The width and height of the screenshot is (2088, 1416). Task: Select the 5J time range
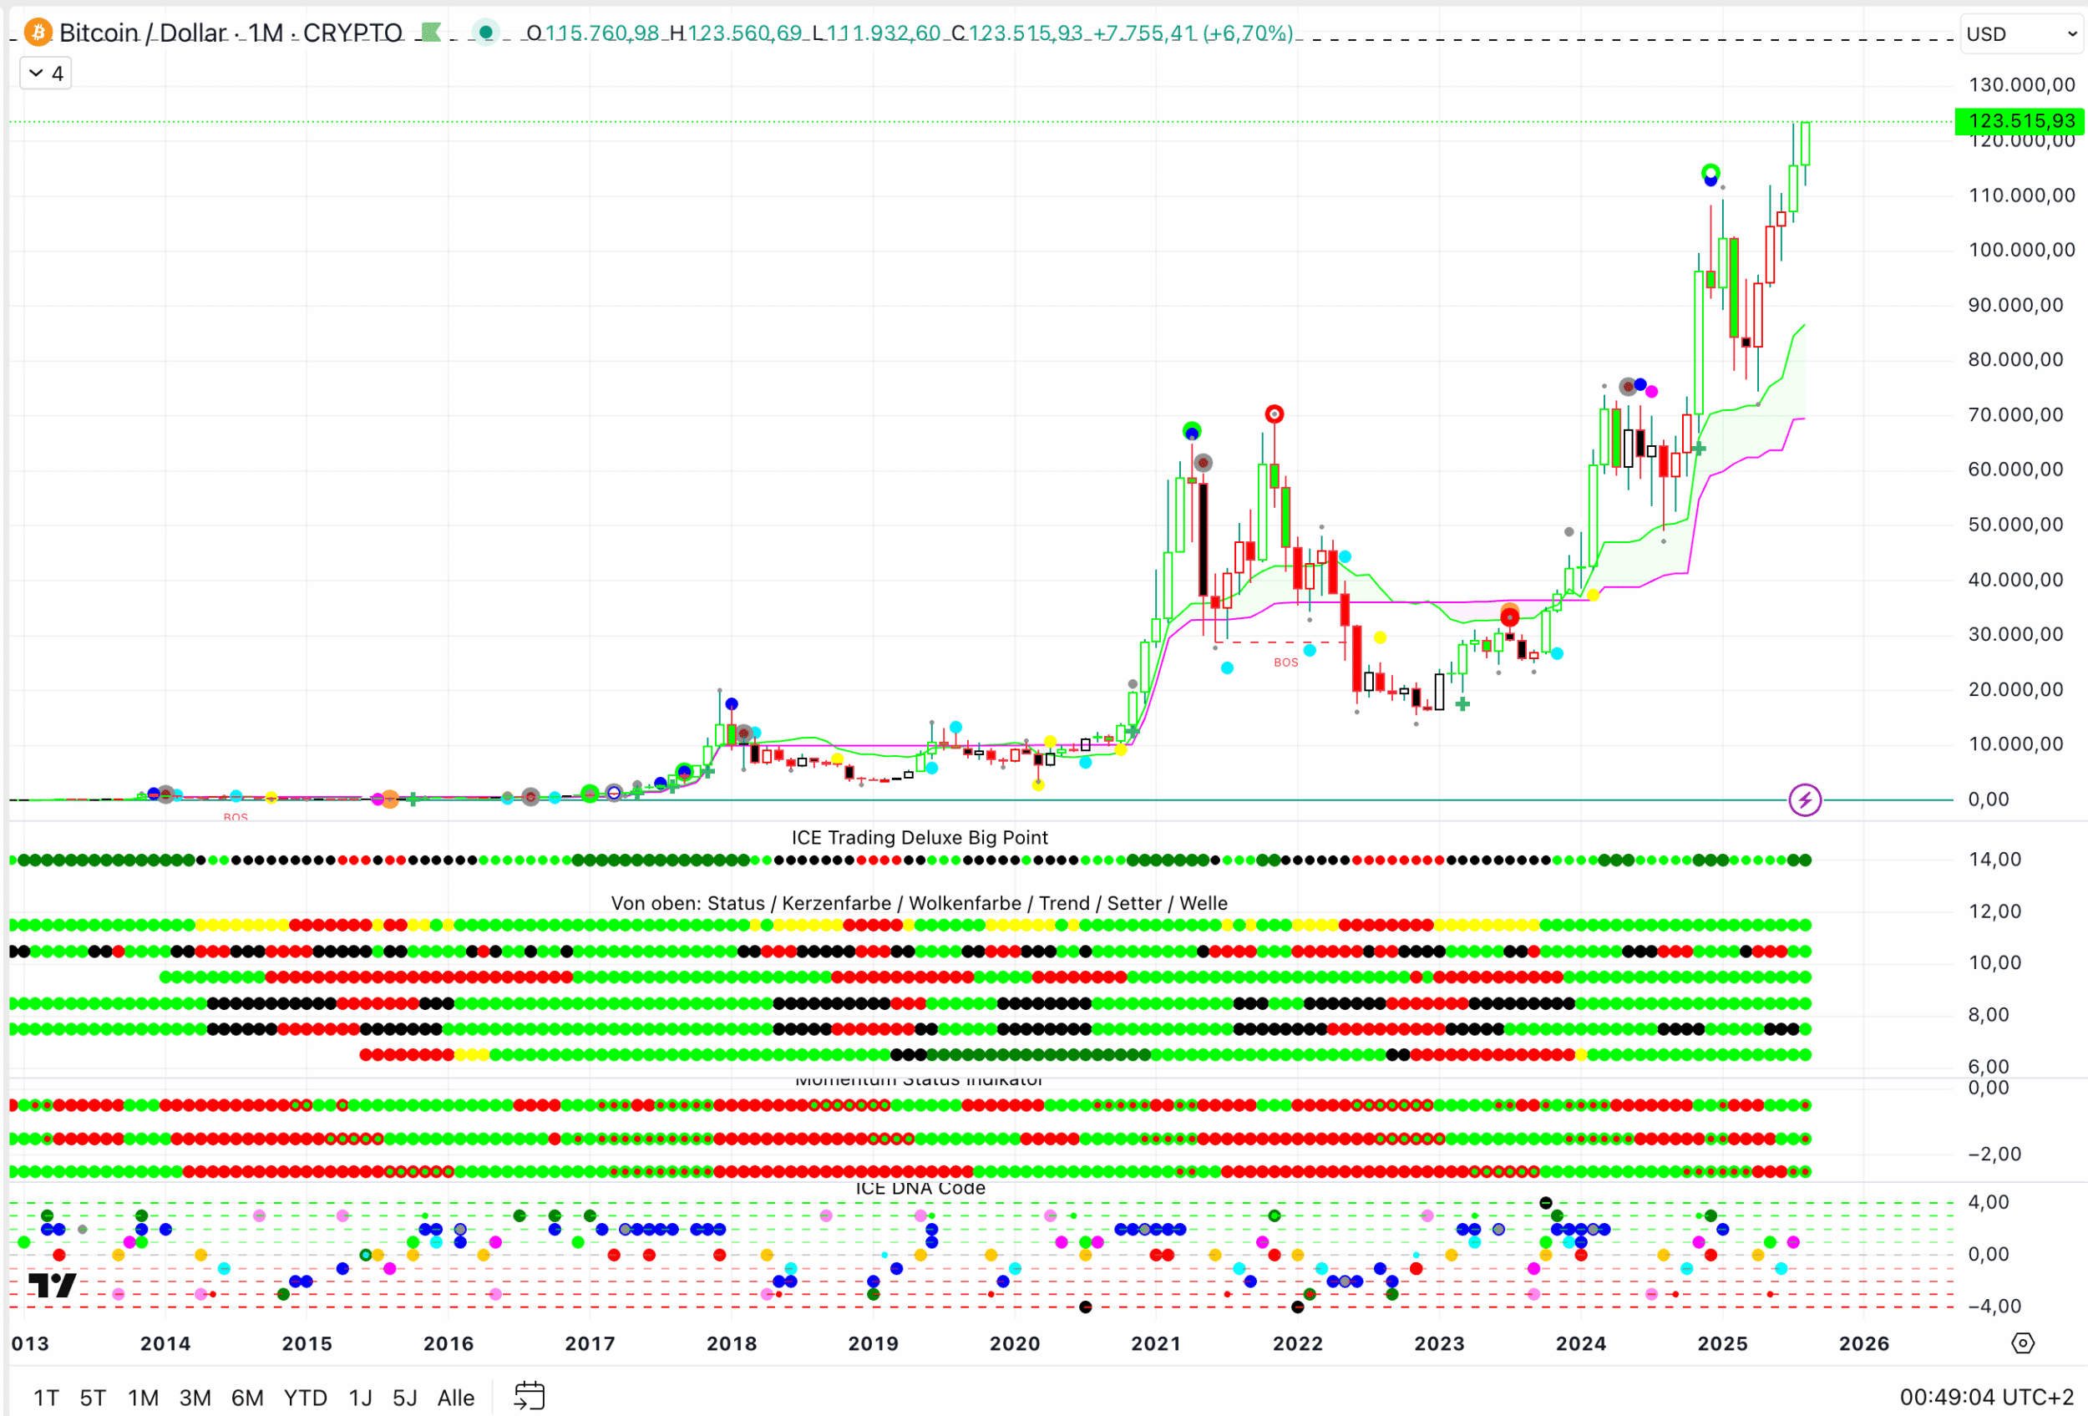pos(404,1397)
